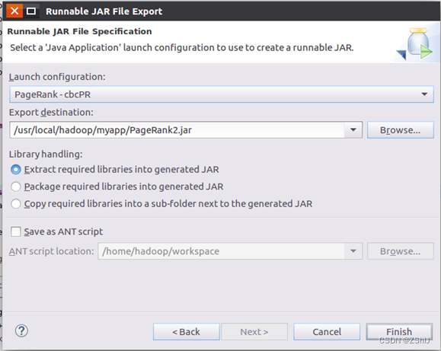The image size is (441, 351).
Task: Click Browse next to Export destination
Action: click(400, 130)
